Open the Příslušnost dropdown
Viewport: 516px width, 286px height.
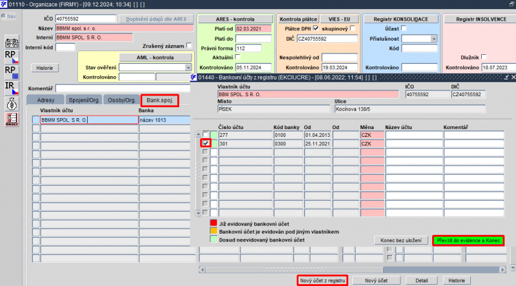pyautogui.click(x=434, y=39)
